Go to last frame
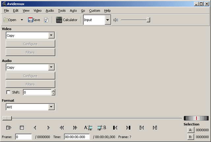This screenshot has height=142, width=211. (x=155, y=128)
